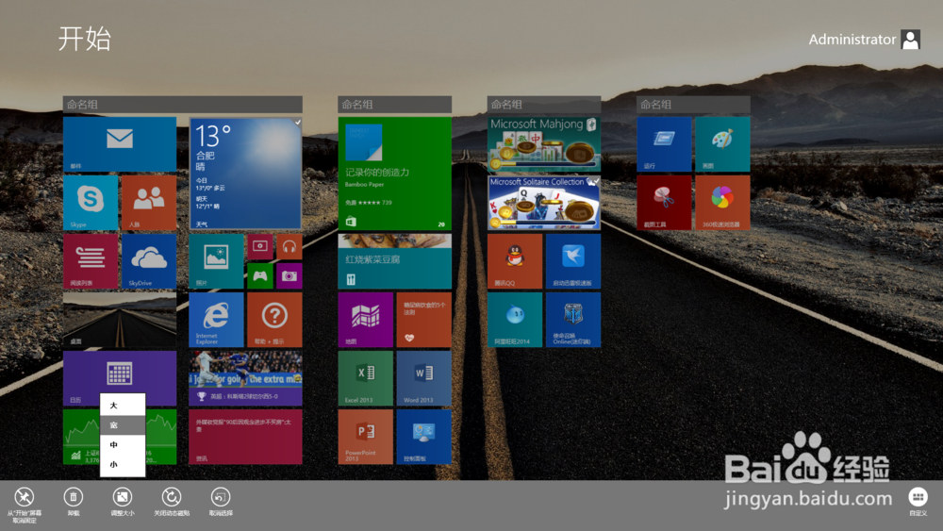
Task: Launch the Excel 2013 tile
Action: coord(365,378)
